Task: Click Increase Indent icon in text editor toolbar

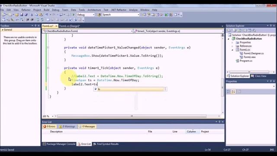Action: (32, 20)
